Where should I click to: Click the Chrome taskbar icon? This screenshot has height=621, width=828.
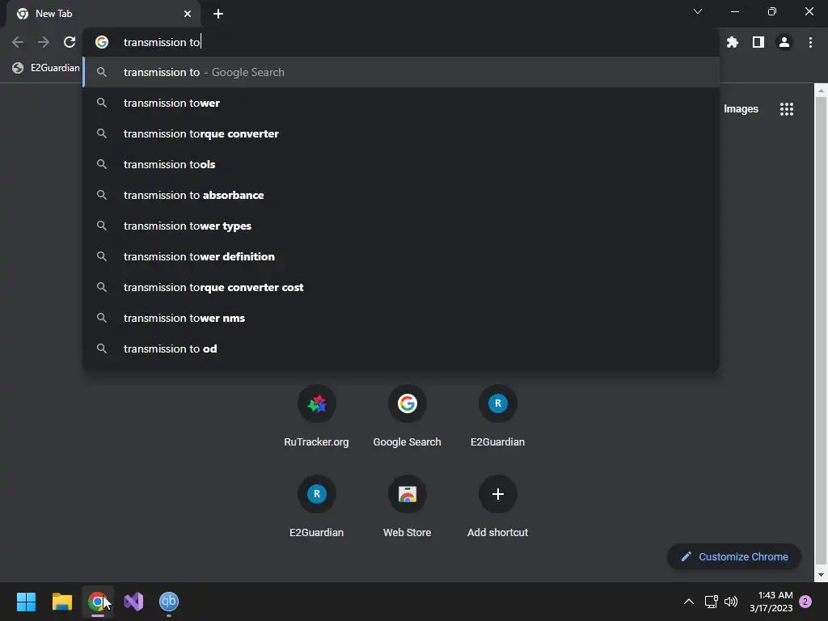point(98,602)
